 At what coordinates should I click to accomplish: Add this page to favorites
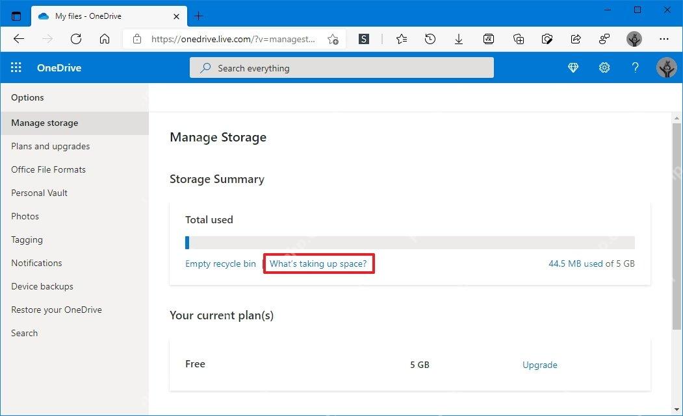click(333, 39)
